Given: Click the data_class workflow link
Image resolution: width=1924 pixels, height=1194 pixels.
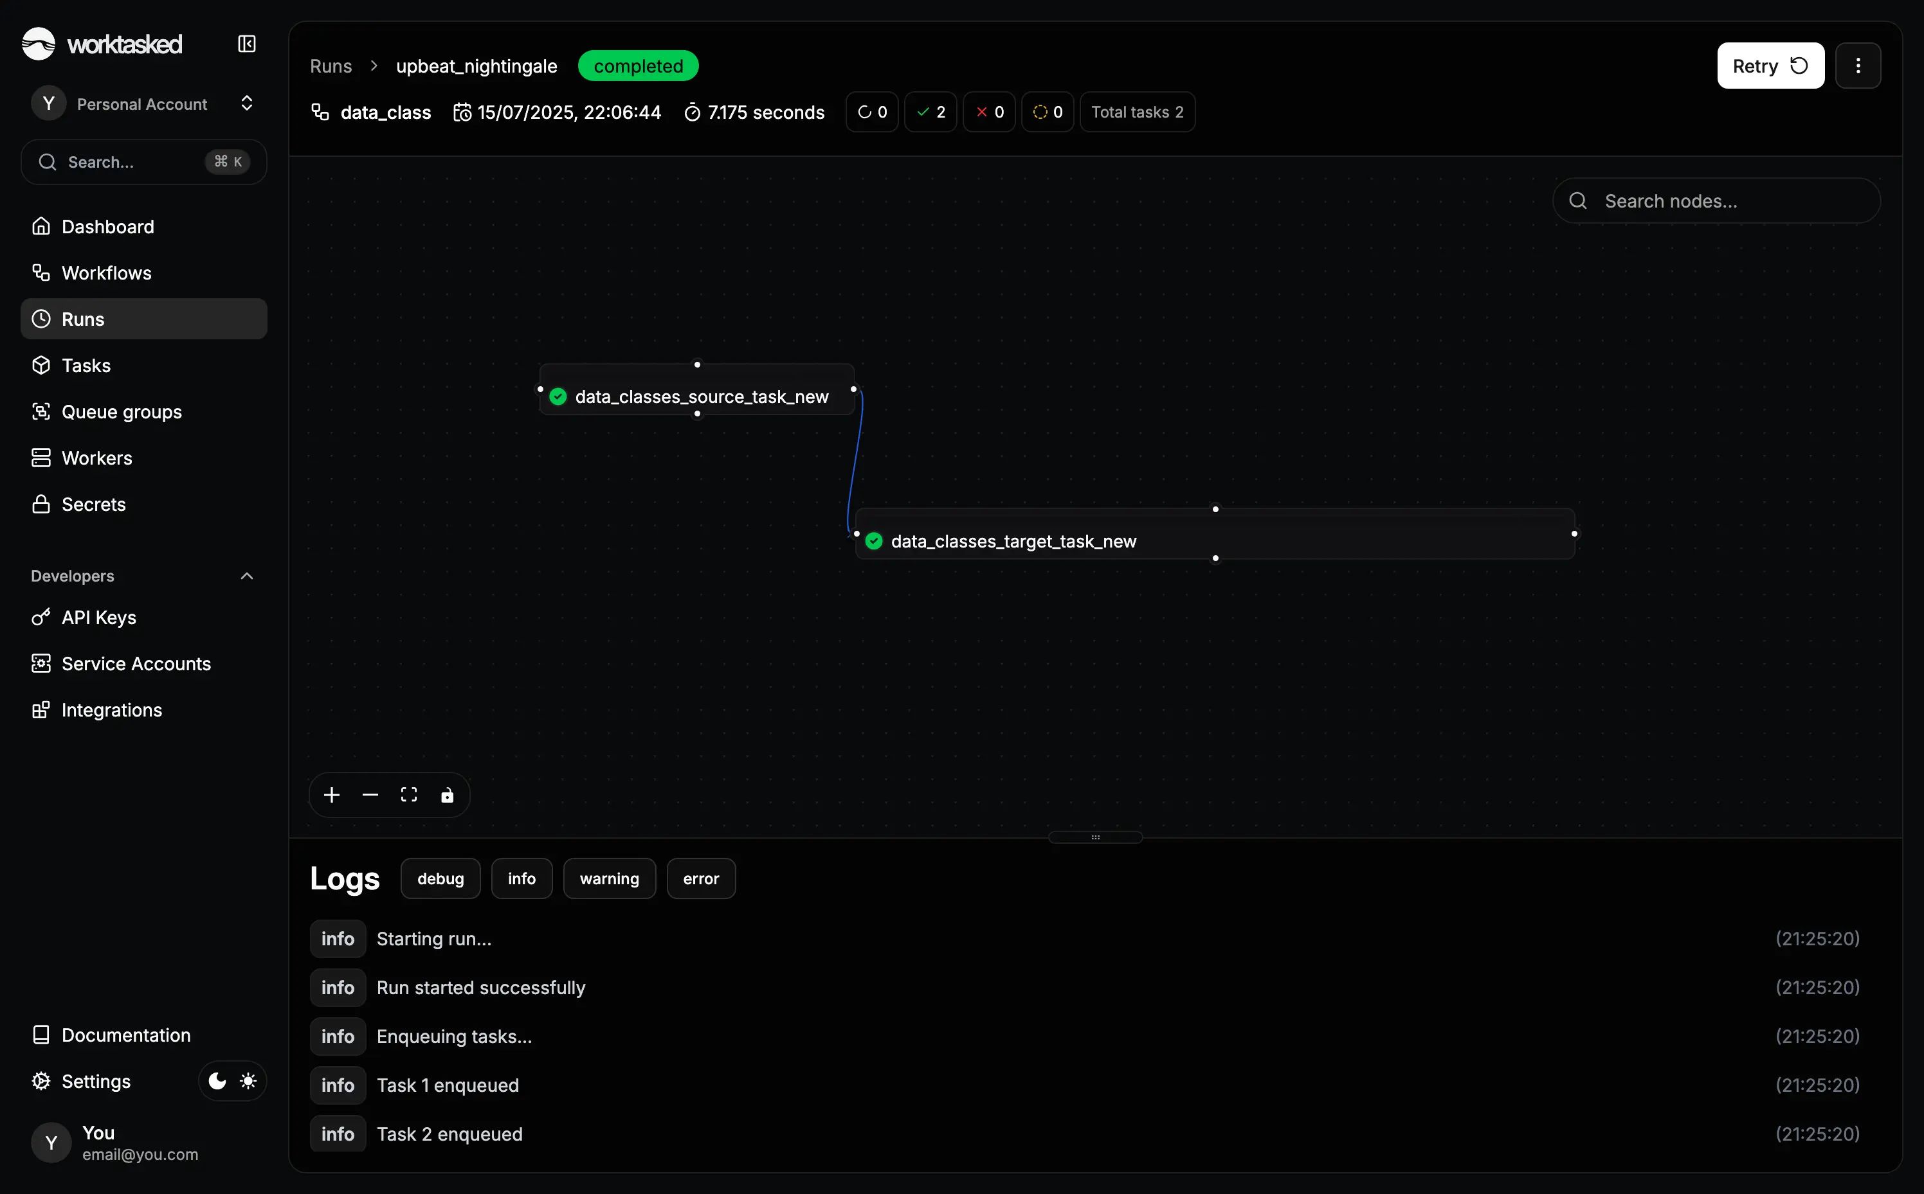Looking at the screenshot, I should point(372,112).
